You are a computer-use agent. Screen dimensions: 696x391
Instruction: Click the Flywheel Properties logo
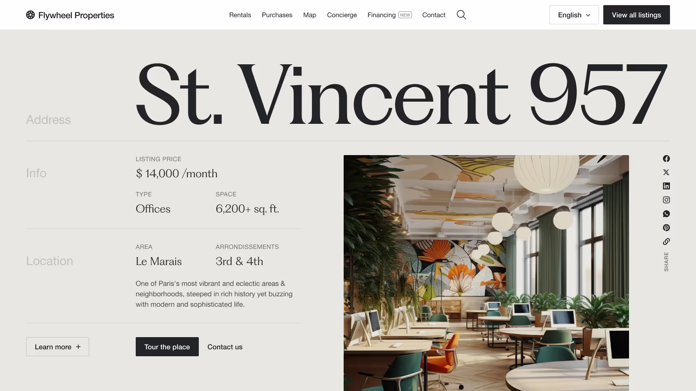click(x=70, y=15)
